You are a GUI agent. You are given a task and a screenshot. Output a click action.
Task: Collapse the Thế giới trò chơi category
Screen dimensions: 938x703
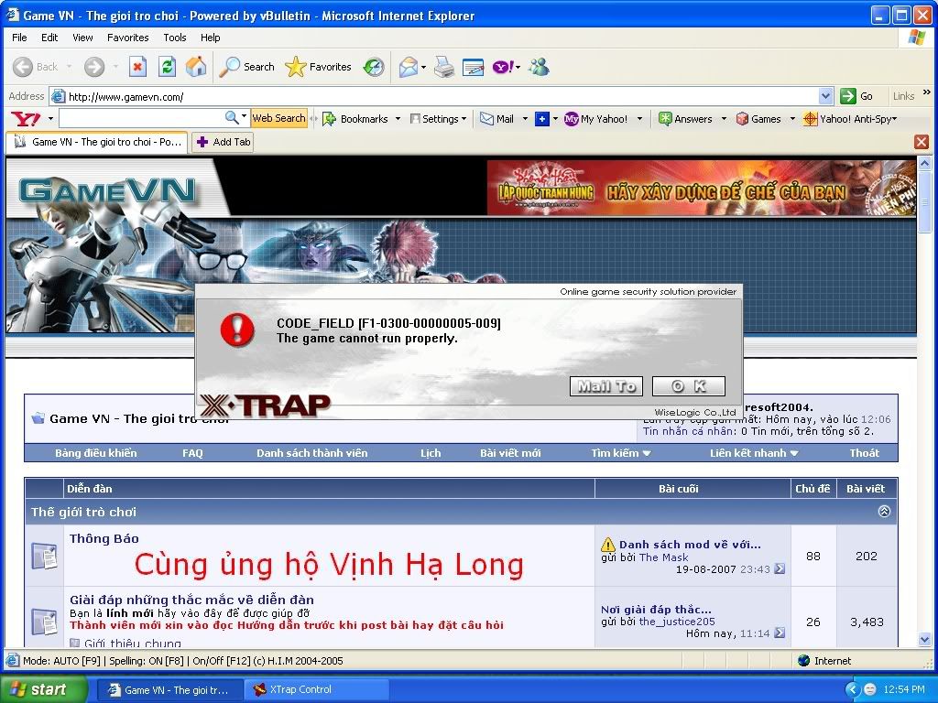tap(884, 512)
